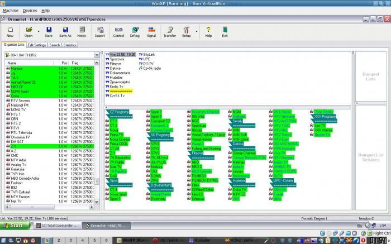Viewport: 391px width, 244px height.
Task: Click the New toolbar icon
Action: pyautogui.click(x=10, y=32)
